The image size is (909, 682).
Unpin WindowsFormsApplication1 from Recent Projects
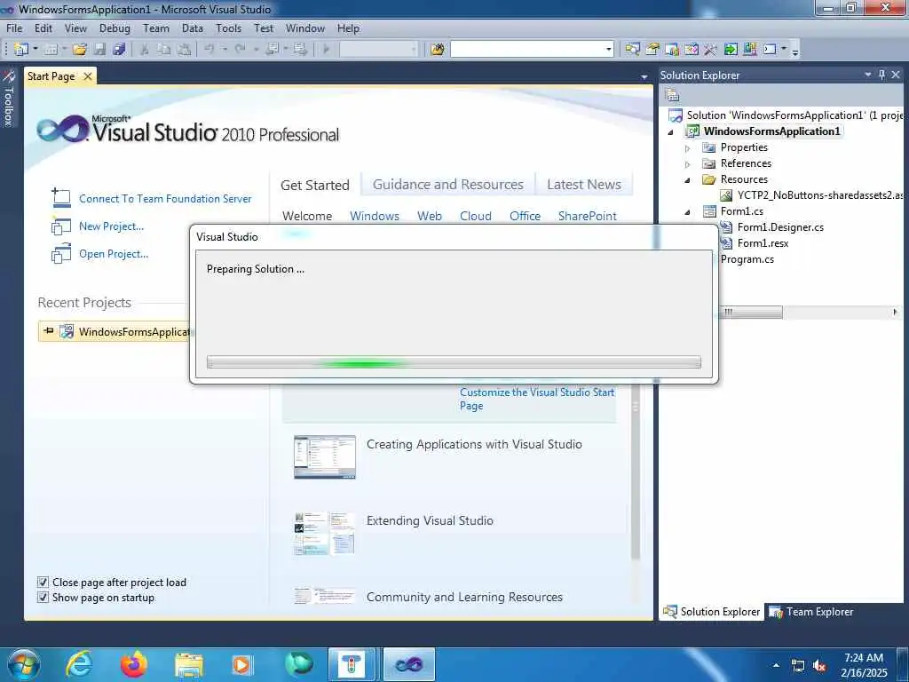(49, 331)
